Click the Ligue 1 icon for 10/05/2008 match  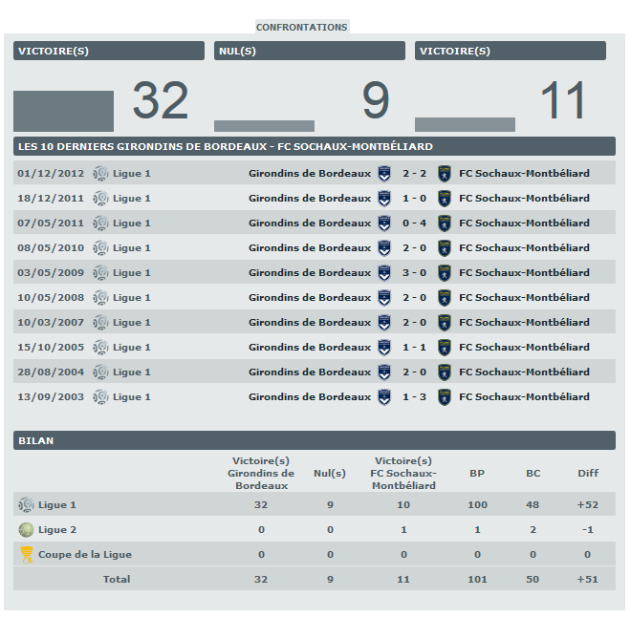coord(100,298)
